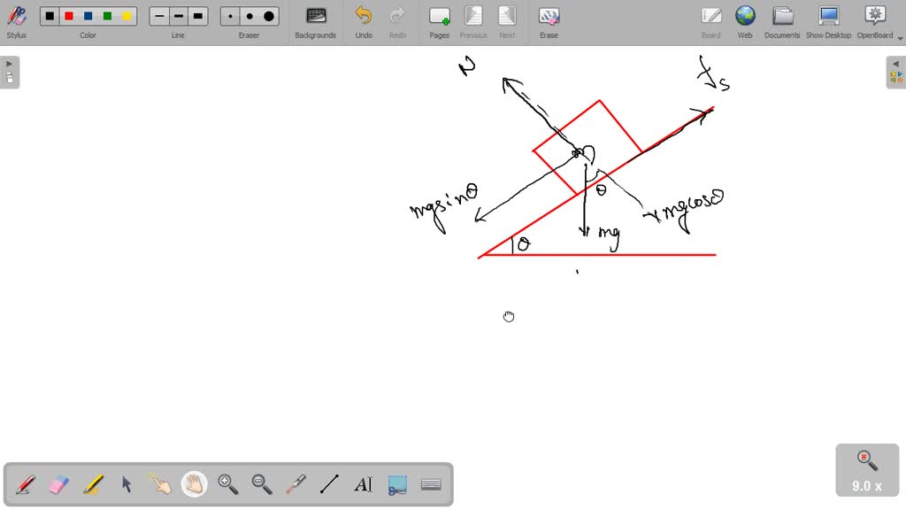
Task: Open the Documents view
Action: (782, 22)
